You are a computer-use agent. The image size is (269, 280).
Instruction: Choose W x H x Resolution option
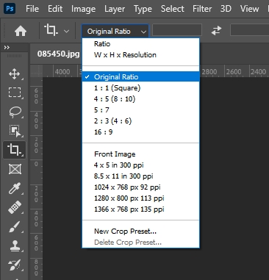(141, 55)
